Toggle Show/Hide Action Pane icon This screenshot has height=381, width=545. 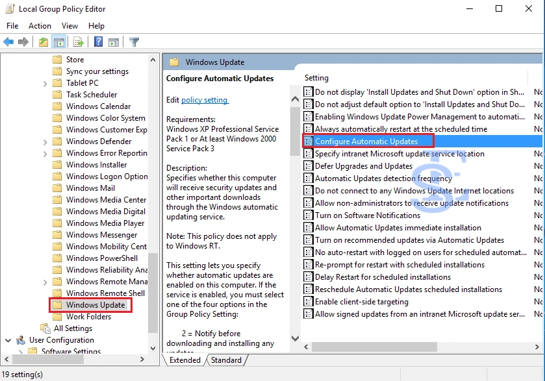tap(114, 42)
